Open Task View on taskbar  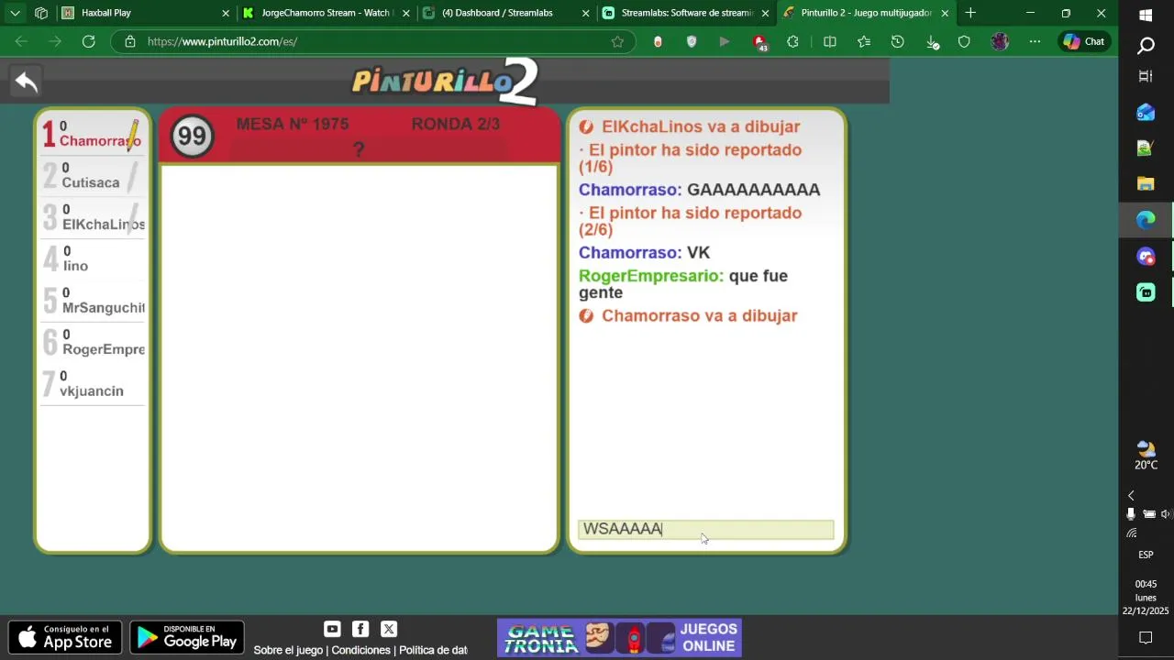1146,76
